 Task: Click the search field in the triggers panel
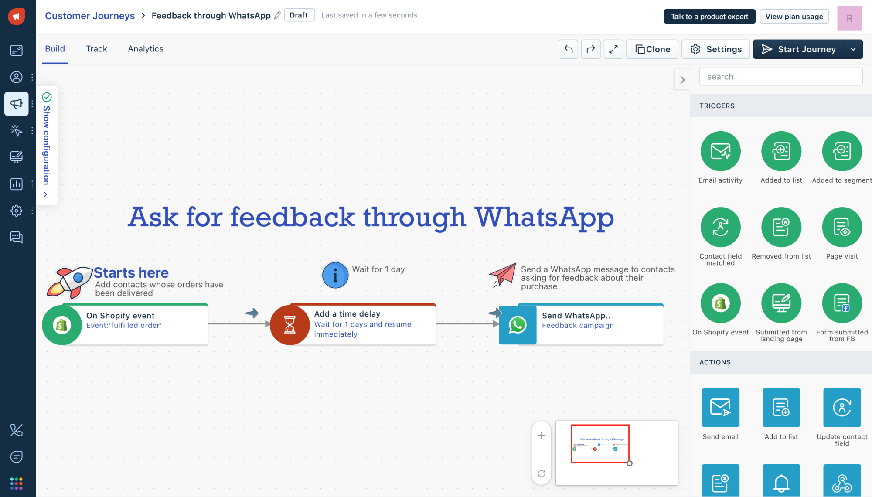point(780,76)
